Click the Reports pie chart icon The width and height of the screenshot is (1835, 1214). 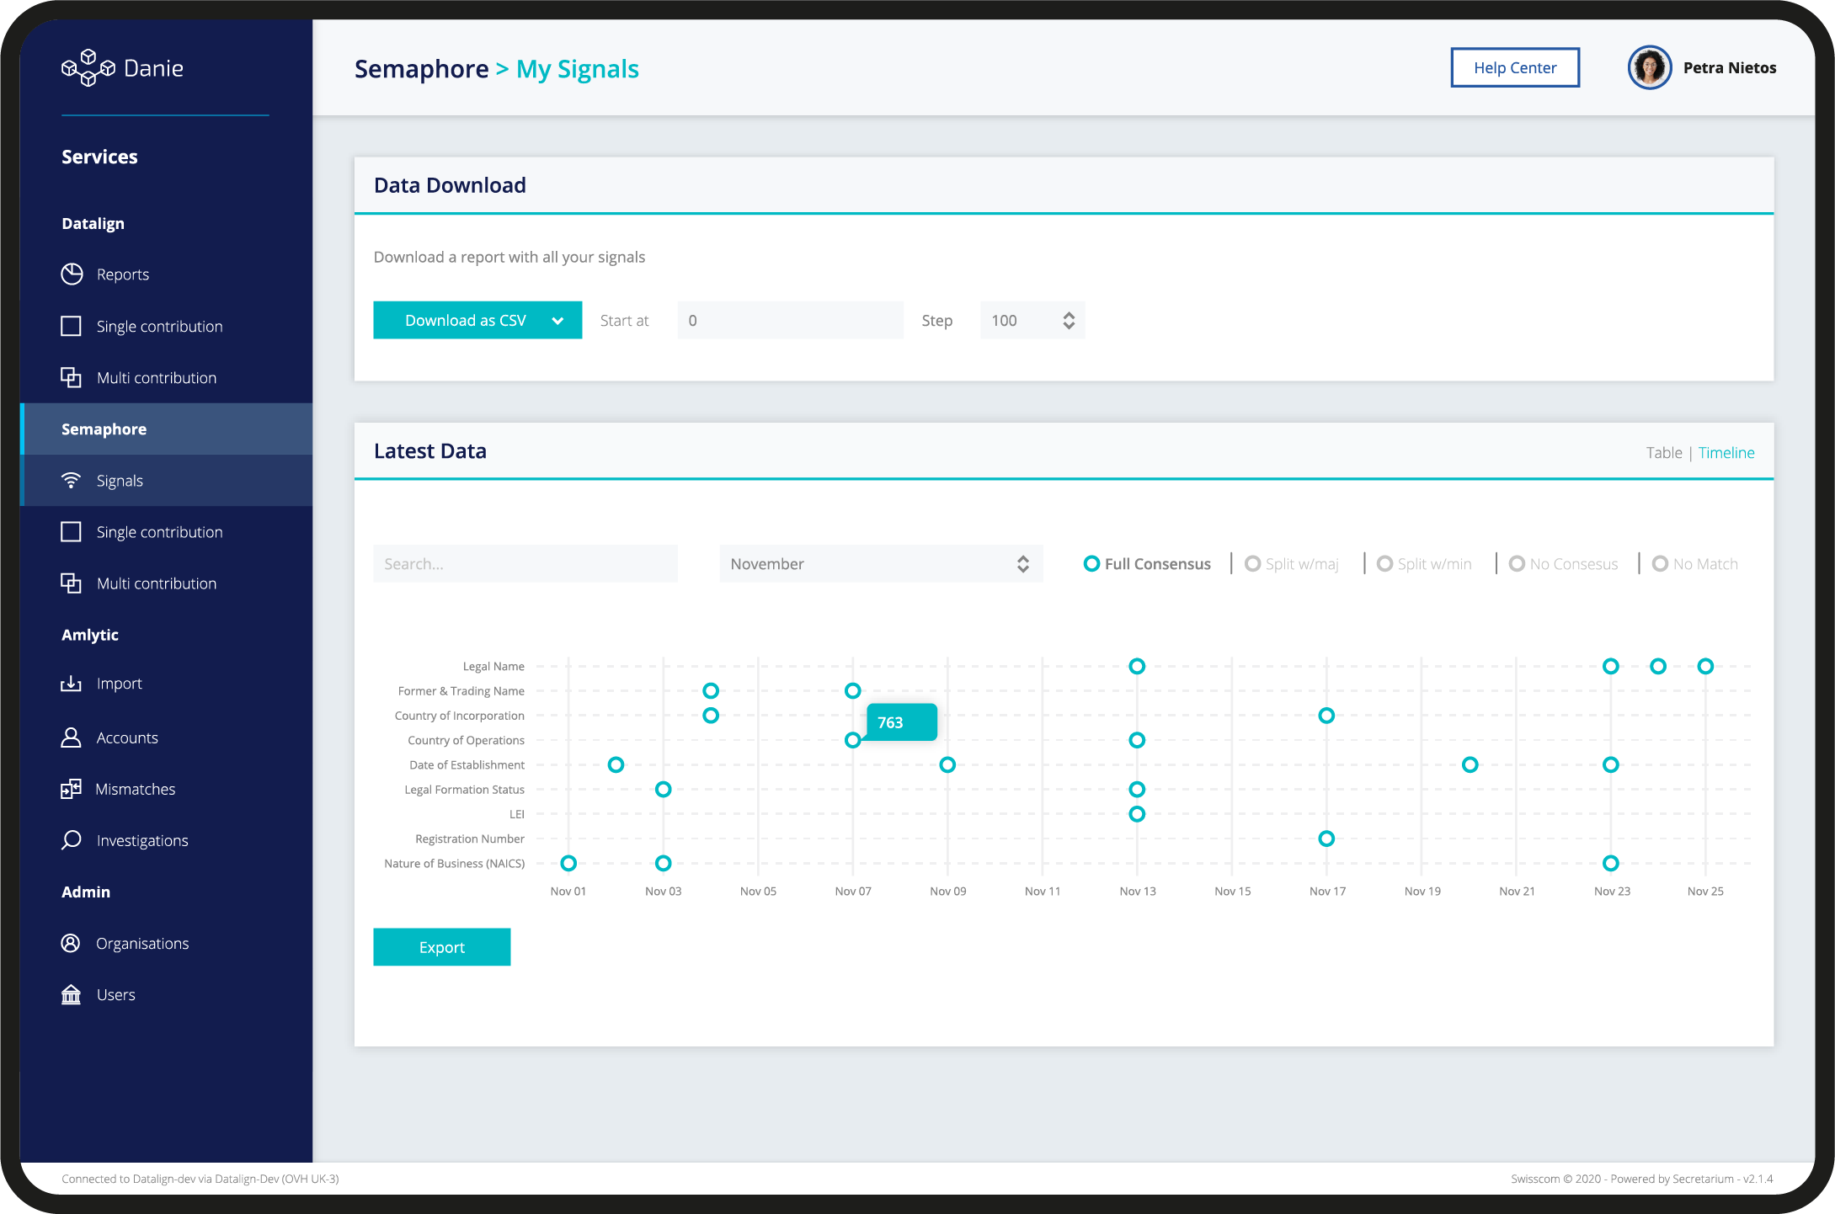coord(72,274)
